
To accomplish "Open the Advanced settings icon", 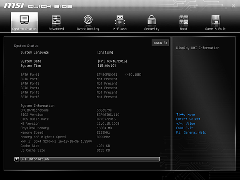I will (x=56, y=20).
